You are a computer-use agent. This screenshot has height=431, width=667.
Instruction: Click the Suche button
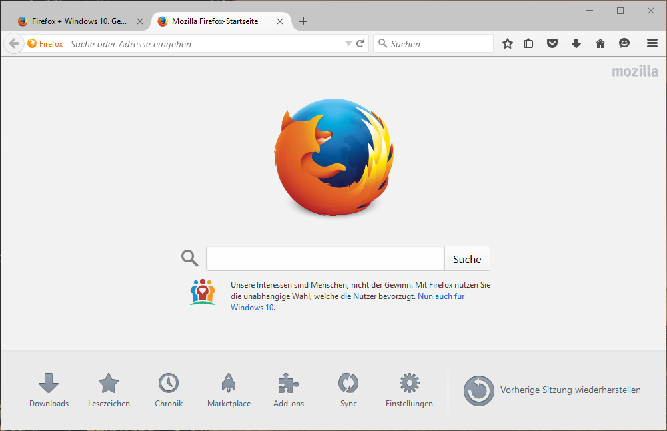[x=467, y=258]
